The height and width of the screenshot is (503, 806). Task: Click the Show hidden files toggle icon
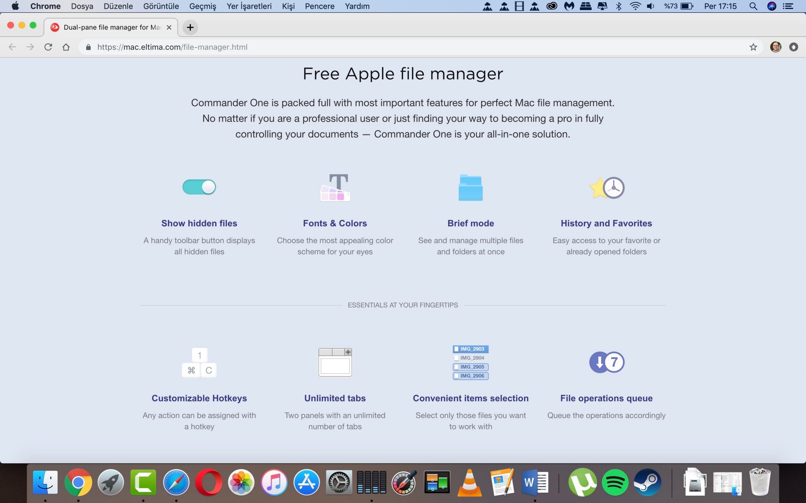[199, 187]
